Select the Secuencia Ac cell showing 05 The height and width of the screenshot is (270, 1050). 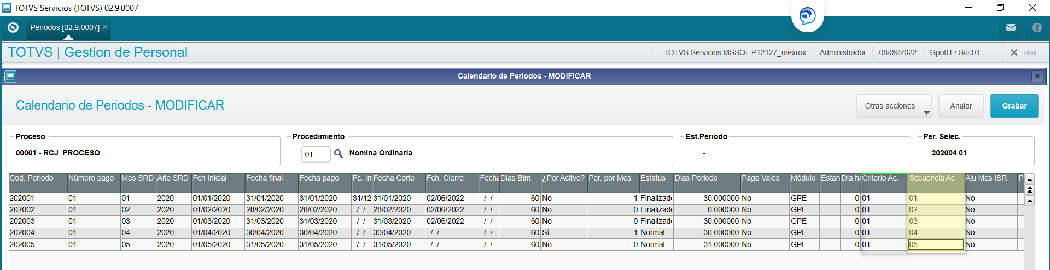coord(935,244)
